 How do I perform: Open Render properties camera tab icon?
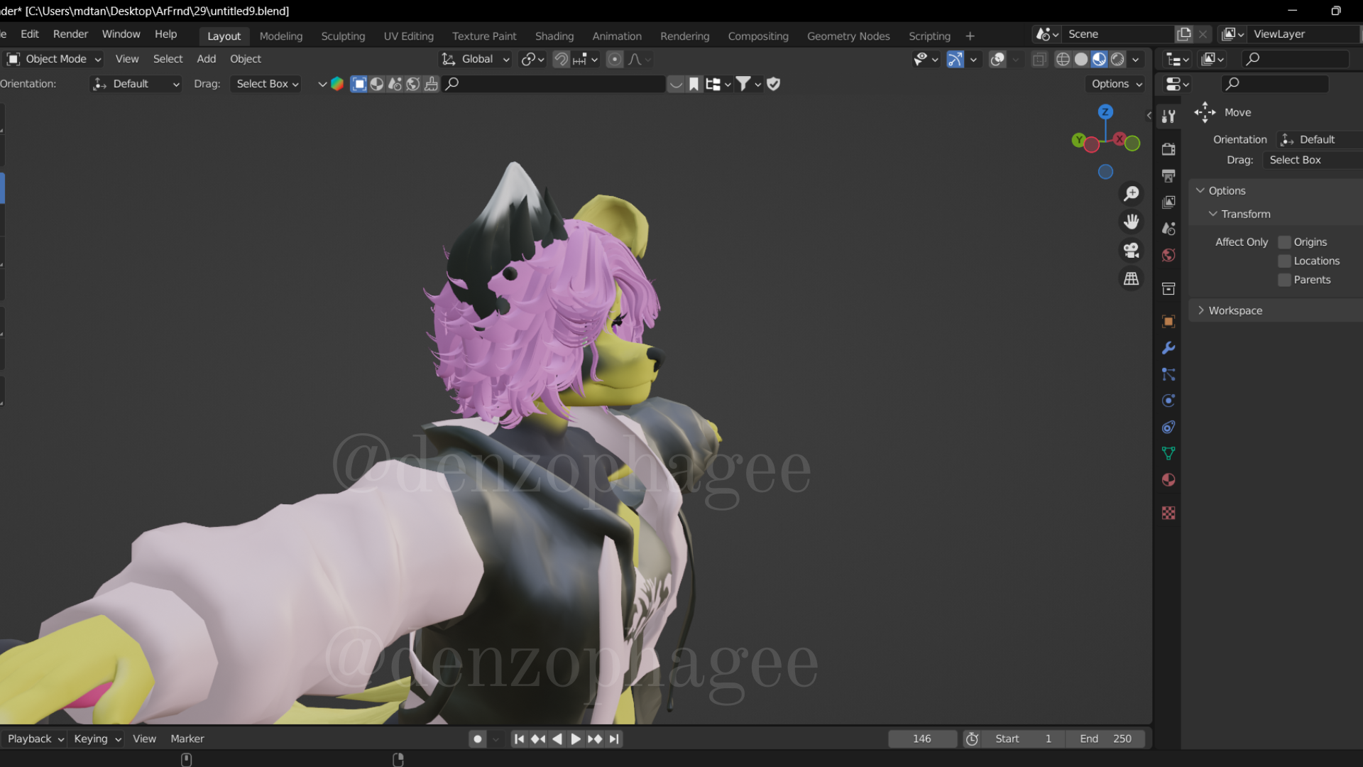pos(1168,149)
